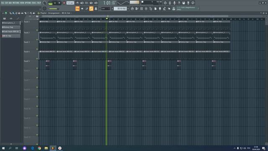Open the global snap 'Line' dropdown
Screen dimensions: 268x151
[106, 8]
